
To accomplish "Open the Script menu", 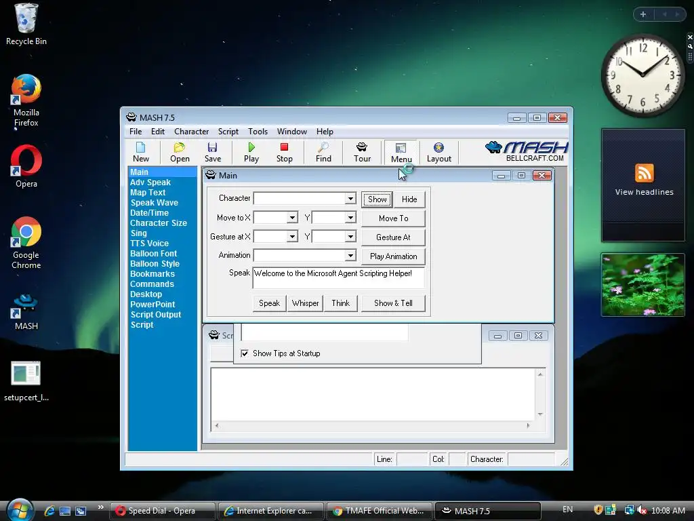I will [x=228, y=132].
